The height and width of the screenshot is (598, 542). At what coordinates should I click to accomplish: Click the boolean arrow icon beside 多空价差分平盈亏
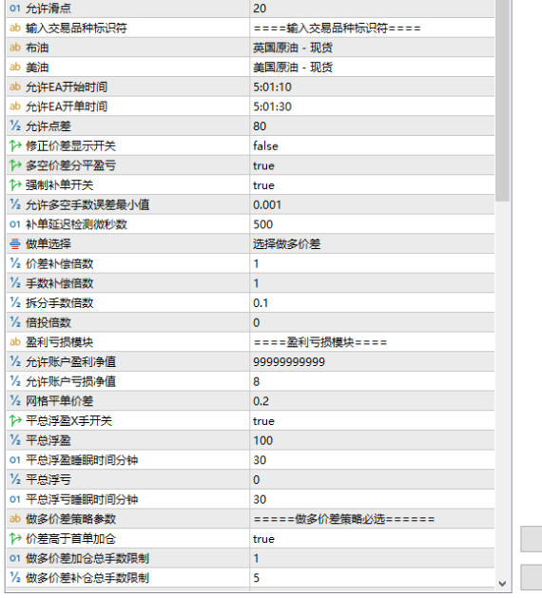click(x=15, y=165)
